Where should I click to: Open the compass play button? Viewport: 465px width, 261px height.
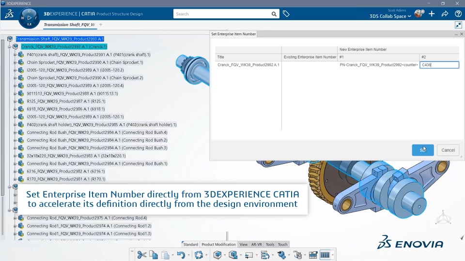[x=29, y=18]
